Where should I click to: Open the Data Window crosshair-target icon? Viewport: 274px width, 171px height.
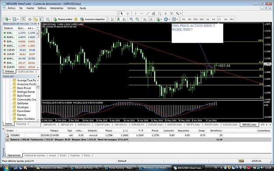tap(30, 19)
